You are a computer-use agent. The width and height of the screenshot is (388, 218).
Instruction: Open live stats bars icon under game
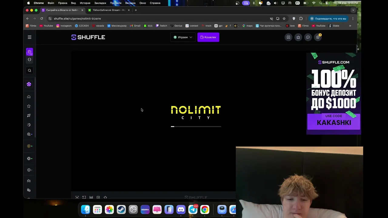pyautogui.click(x=91, y=197)
